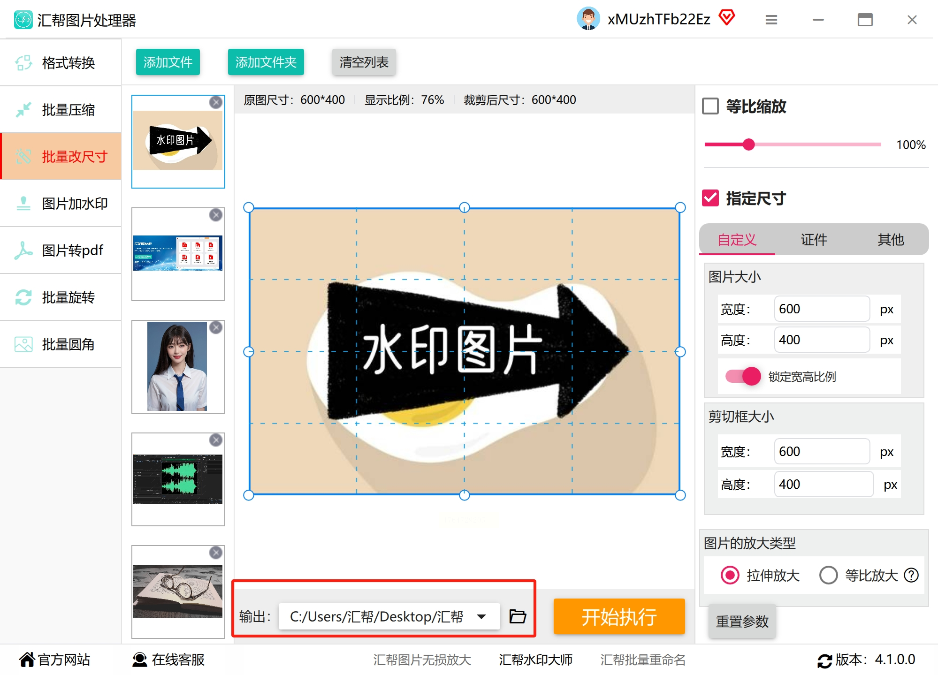Click the scale percentage slider handle
Viewport: 938px width, 675px height.
click(749, 144)
